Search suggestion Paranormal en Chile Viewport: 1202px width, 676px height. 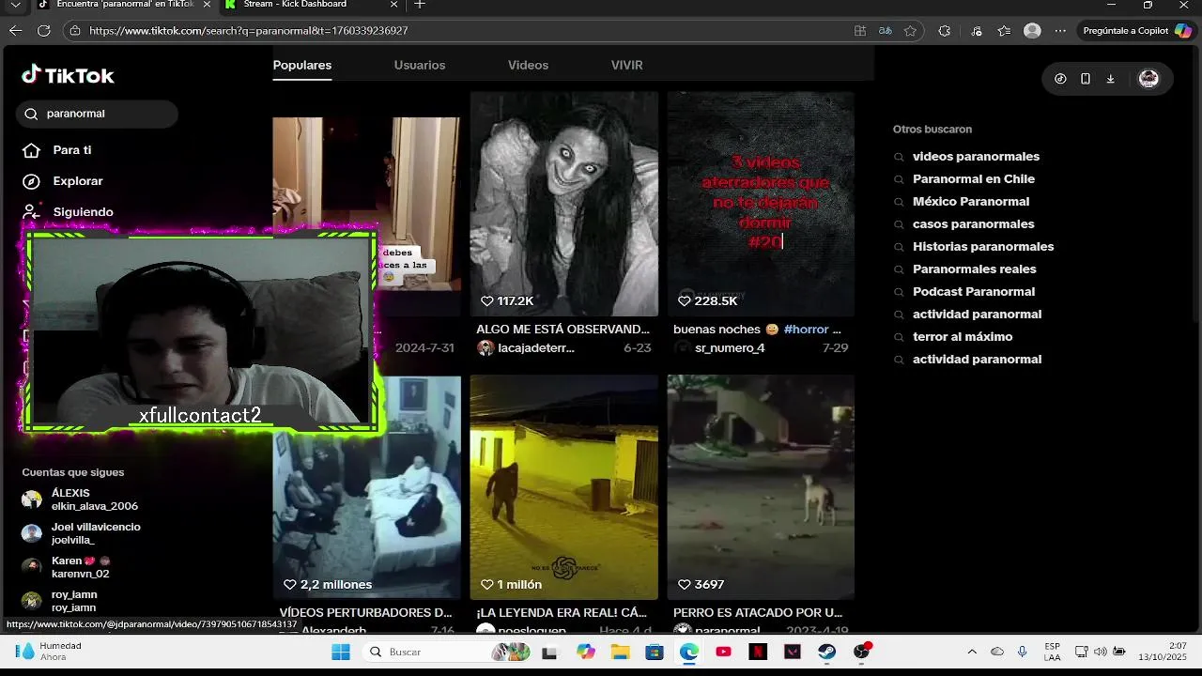pos(973,179)
